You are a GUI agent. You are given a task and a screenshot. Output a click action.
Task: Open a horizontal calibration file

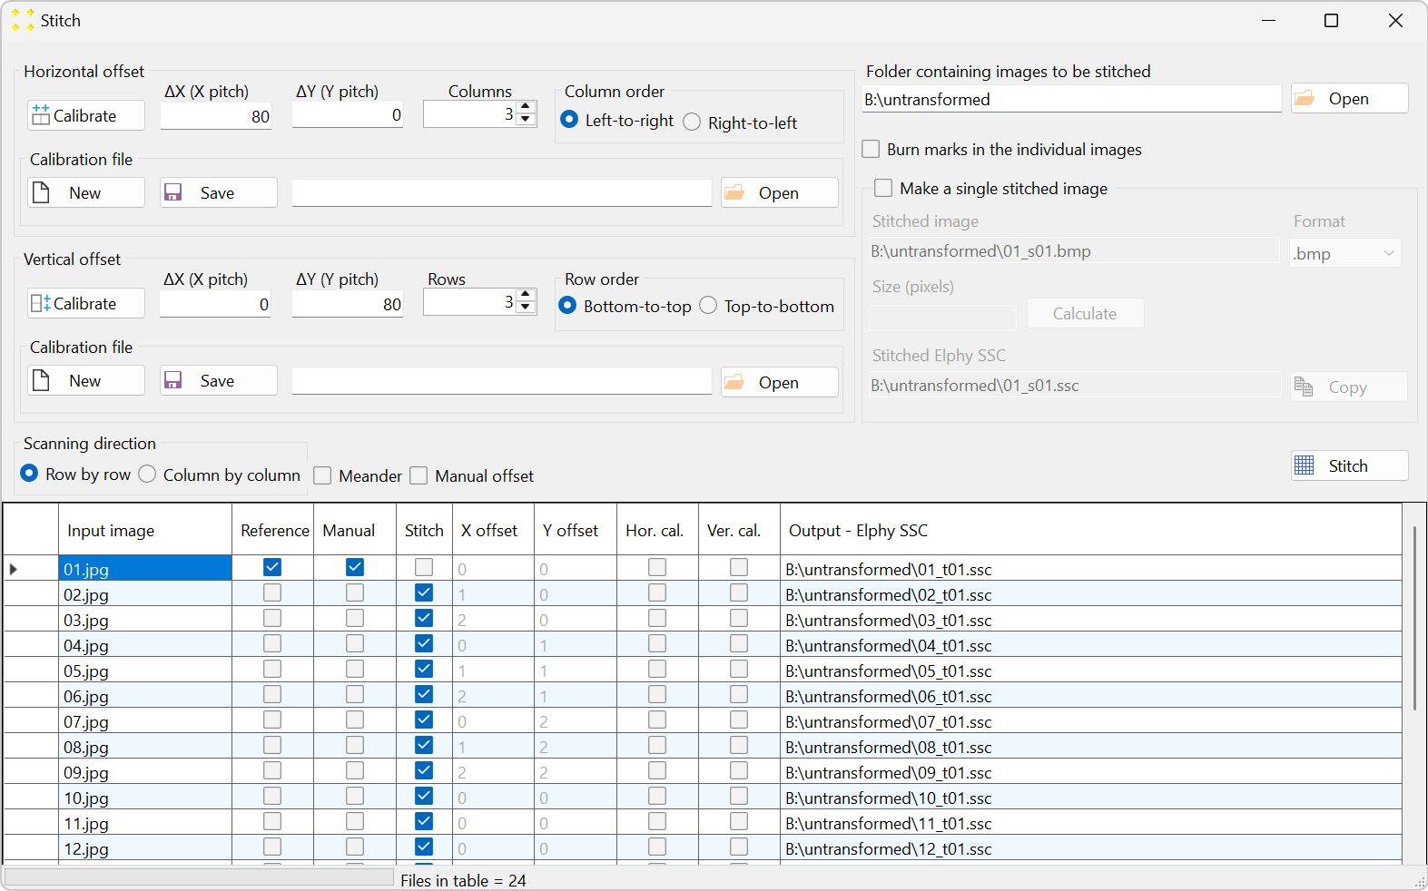(x=780, y=192)
